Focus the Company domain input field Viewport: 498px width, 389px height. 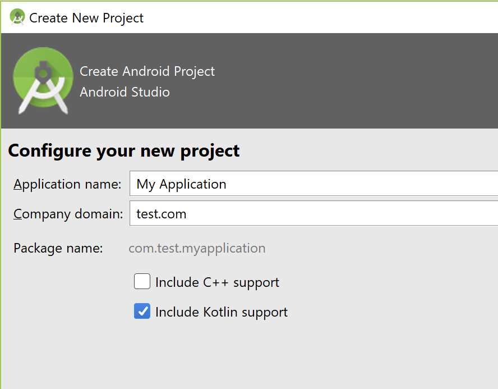(314, 213)
